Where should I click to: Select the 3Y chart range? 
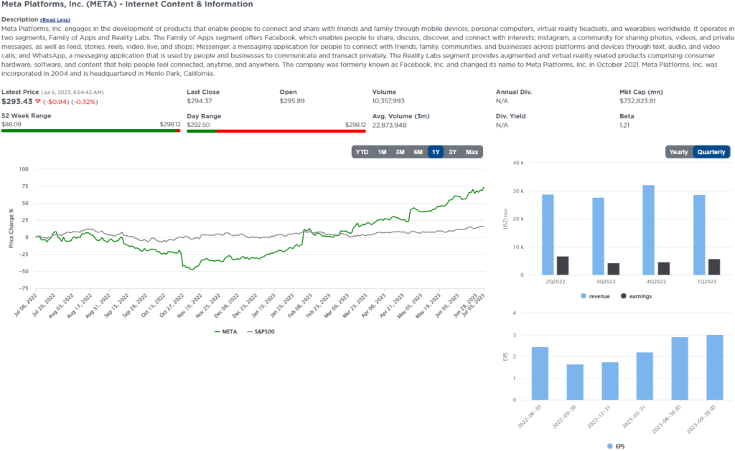click(x=452, y=152)
